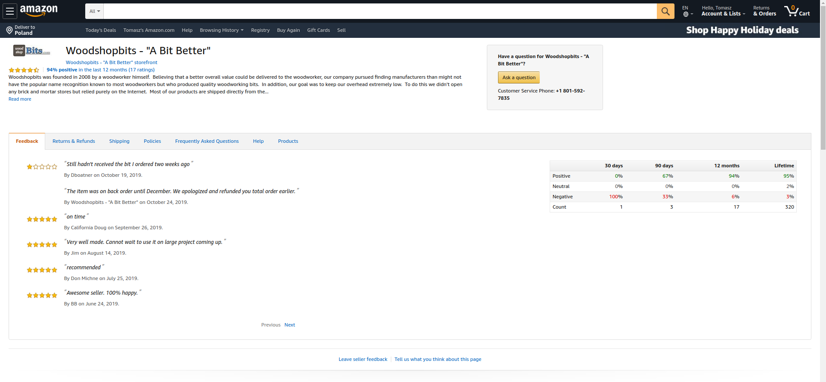826x382 pixels.
Task: Open the Account & Lists dropdown
Action: tap(723, 11)
